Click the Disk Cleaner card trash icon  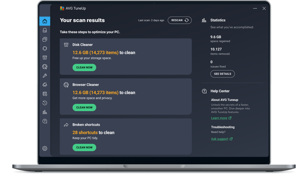point(66,45)
